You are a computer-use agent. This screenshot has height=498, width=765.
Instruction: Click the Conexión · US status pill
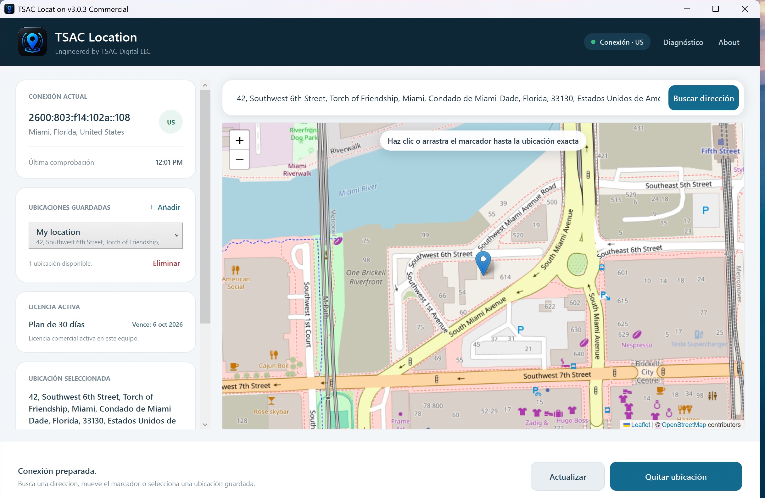coord(617,42)
